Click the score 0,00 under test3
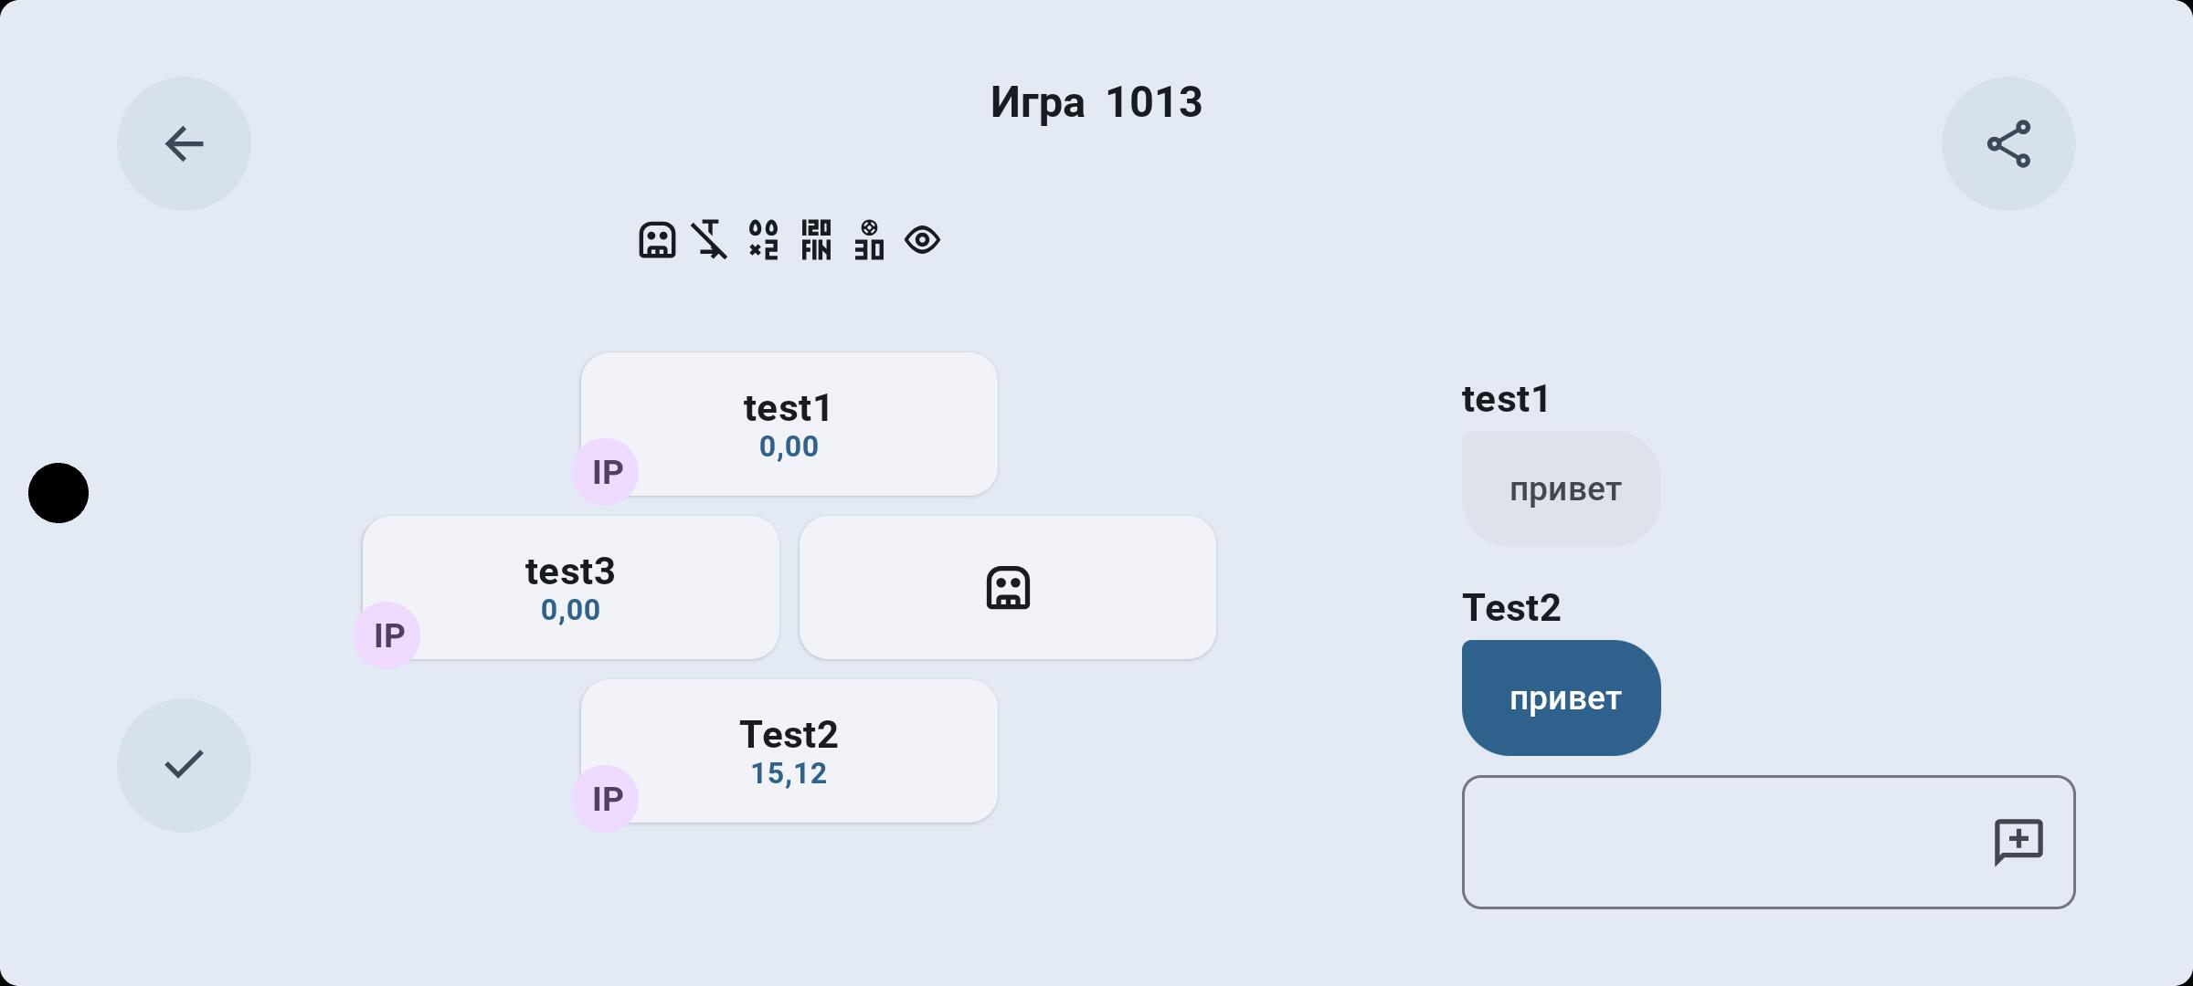2193x986 pixels. [x=571, y=611]
